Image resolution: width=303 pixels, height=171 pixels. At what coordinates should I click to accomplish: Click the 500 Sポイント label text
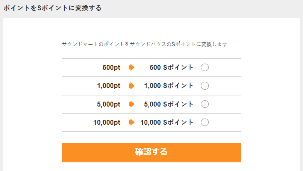coord(171,68)
